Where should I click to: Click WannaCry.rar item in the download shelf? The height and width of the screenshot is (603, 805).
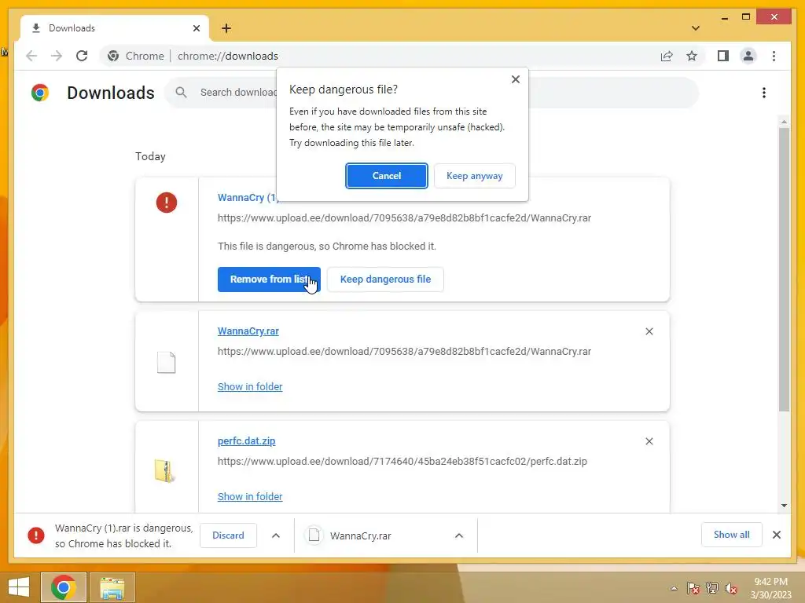pos(360,535)
